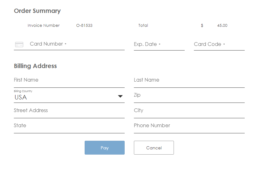Click the invoice number O-81533
The width and height of the screenshot is (261, 182).
click(x=84, y=26)
